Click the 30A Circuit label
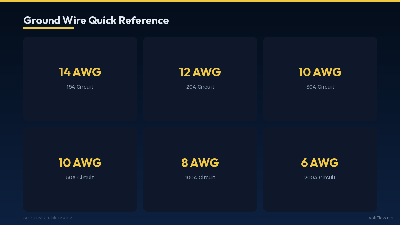 coord(320,87)
